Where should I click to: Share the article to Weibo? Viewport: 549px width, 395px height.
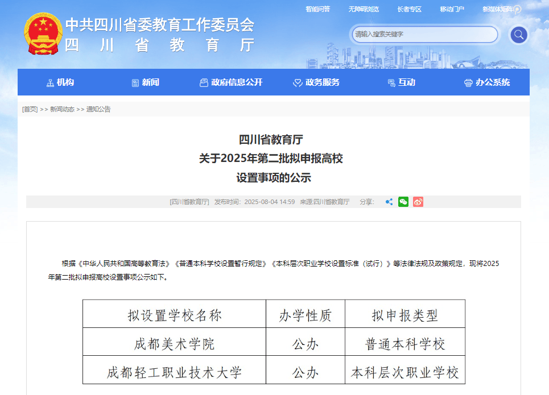click(x=418, y=202)
